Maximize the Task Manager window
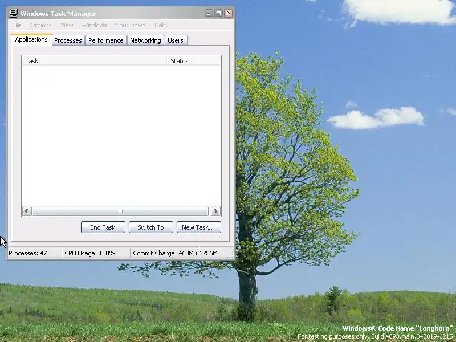Image resolution: width=456 pixels, height=342 pixels. click(218, 13)
